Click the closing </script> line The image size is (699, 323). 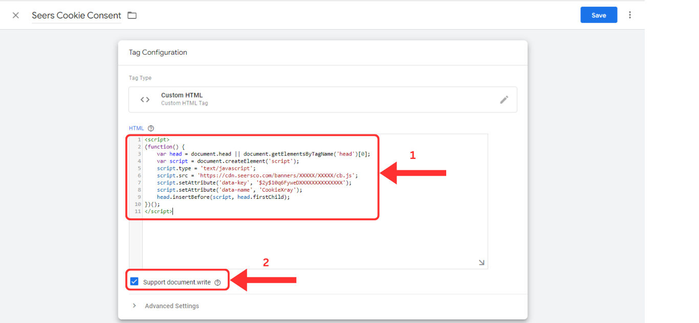(x=159, y=211)
